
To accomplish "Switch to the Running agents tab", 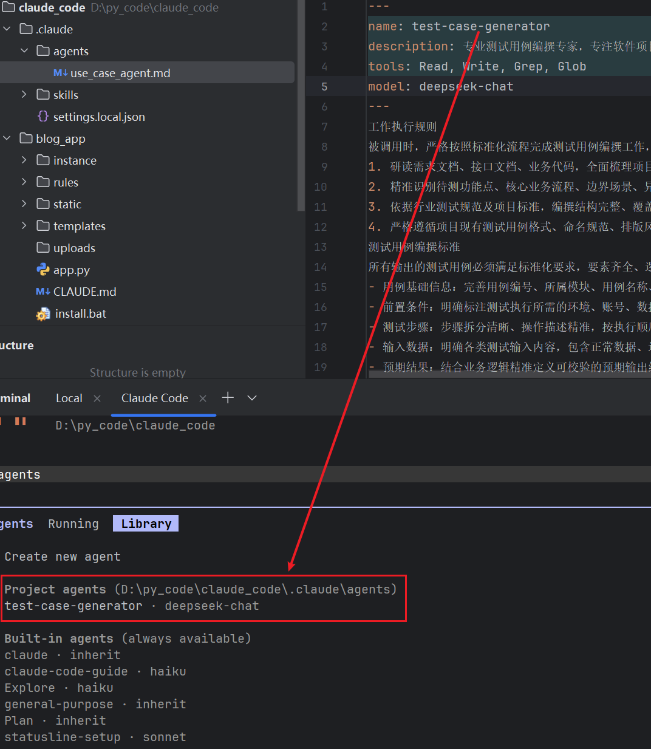I will (73, 524).
